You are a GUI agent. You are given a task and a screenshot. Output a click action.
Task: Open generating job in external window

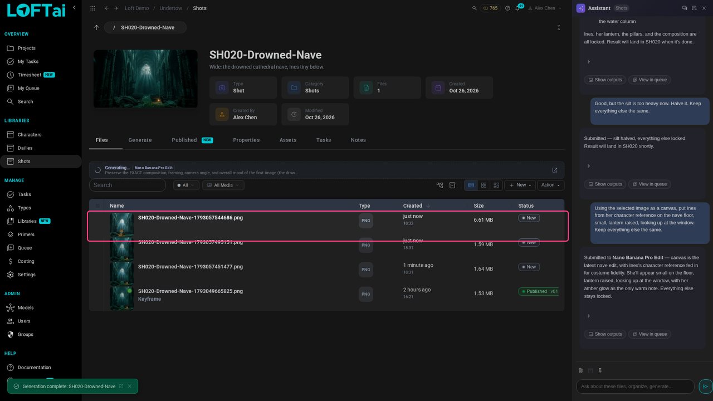pyautogui.click(x=555, y=170)
